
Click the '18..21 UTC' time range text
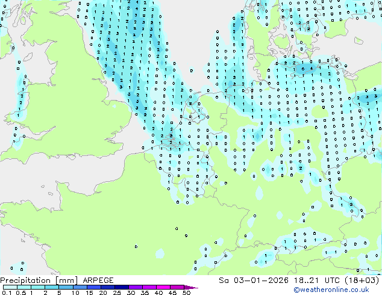click(x=316, y=281)
